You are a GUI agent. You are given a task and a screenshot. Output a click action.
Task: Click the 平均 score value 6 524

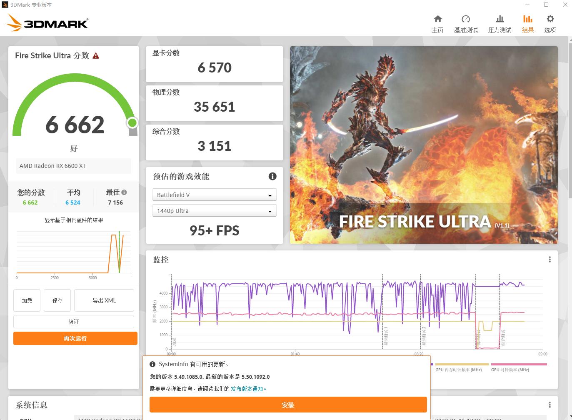click(73, 202)
